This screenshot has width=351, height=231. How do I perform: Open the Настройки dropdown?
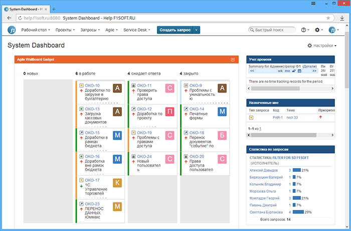(322, 46)
